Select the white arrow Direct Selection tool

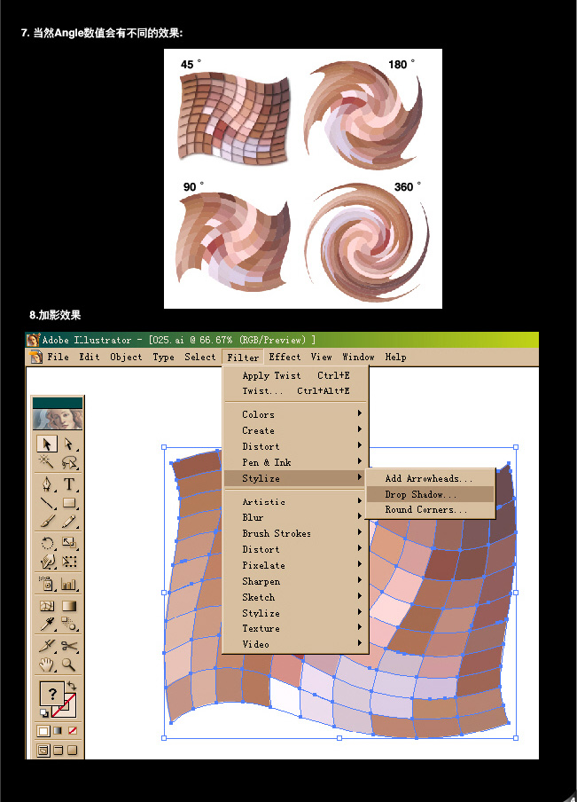[68, 444]
